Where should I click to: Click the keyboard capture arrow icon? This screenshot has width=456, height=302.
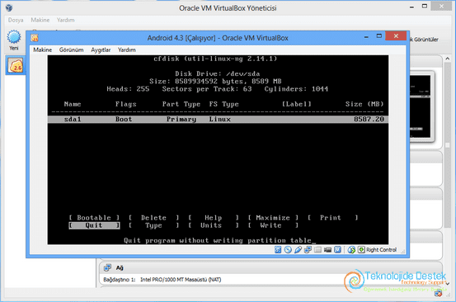point(361,250)
